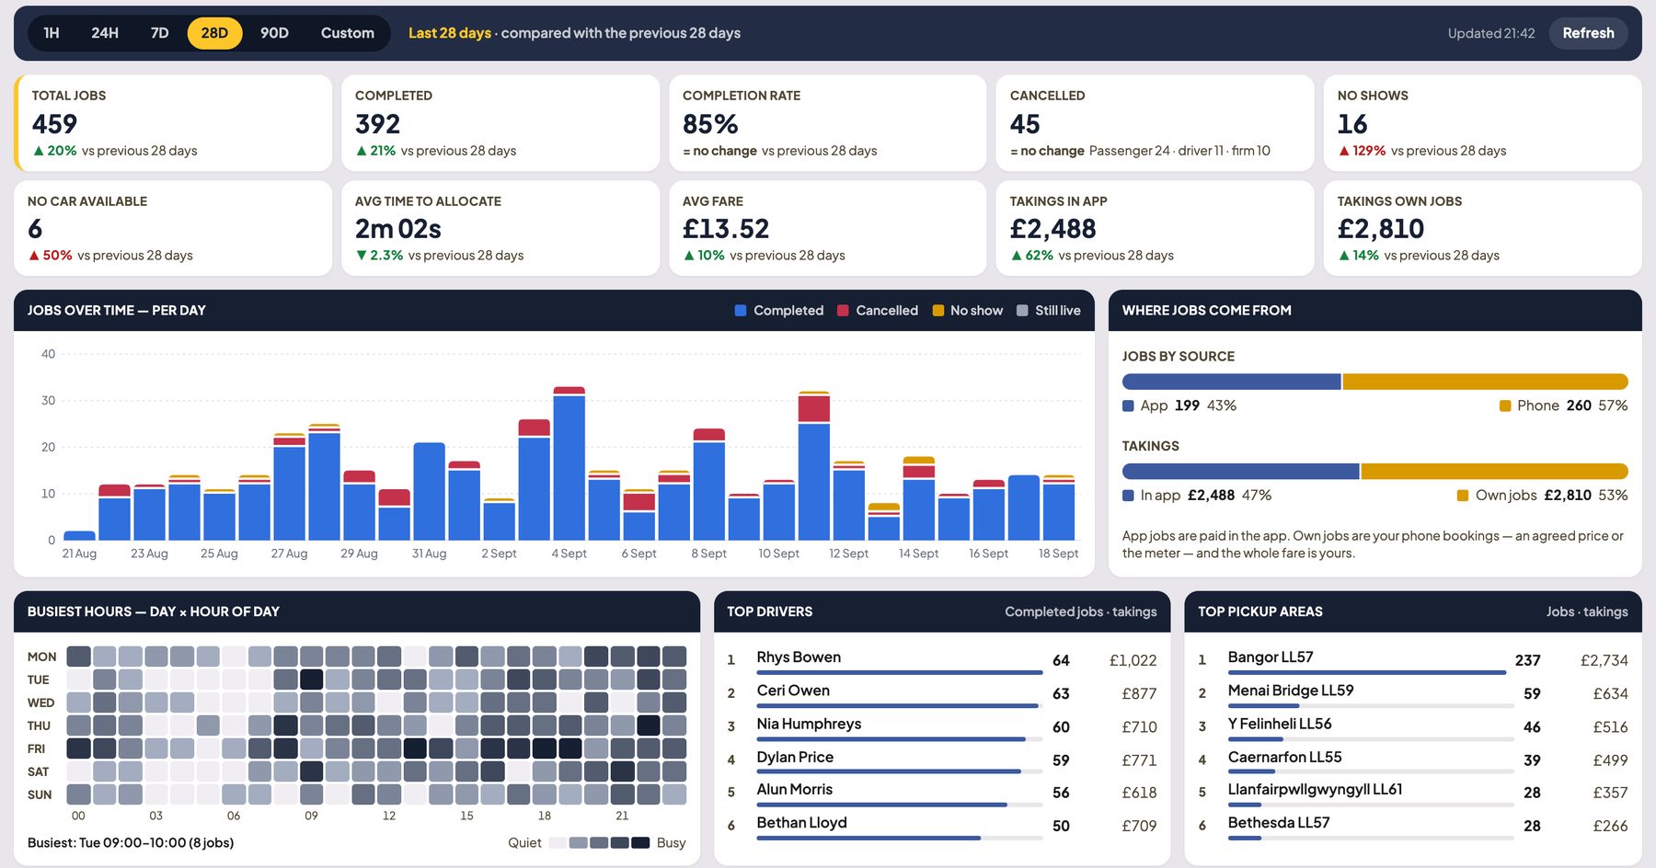Toggle the Completed legend swatch

click(x=741, y=311)
